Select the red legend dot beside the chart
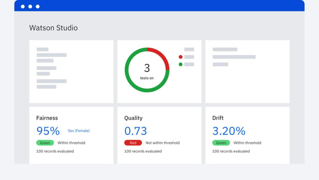The height and width of the screenshot is (180, 319). click(x=181, y=57)
